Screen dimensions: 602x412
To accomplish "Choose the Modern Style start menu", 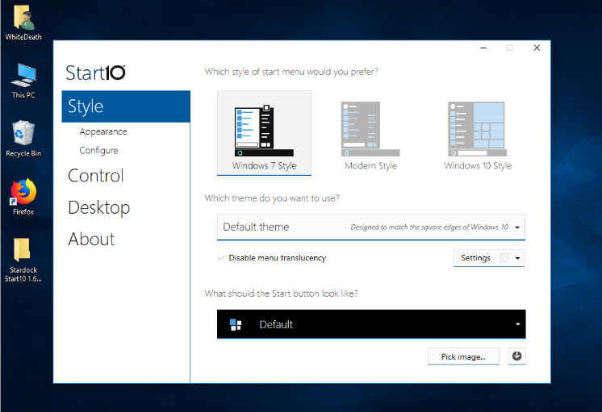I will click(x=370, y=133).
